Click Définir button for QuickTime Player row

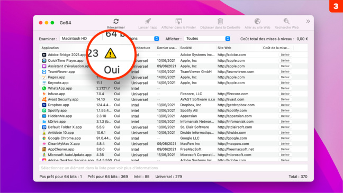[285, 60]
